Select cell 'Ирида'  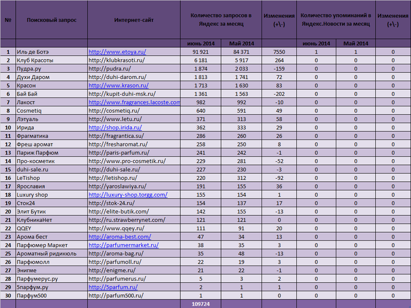point(51,127)
